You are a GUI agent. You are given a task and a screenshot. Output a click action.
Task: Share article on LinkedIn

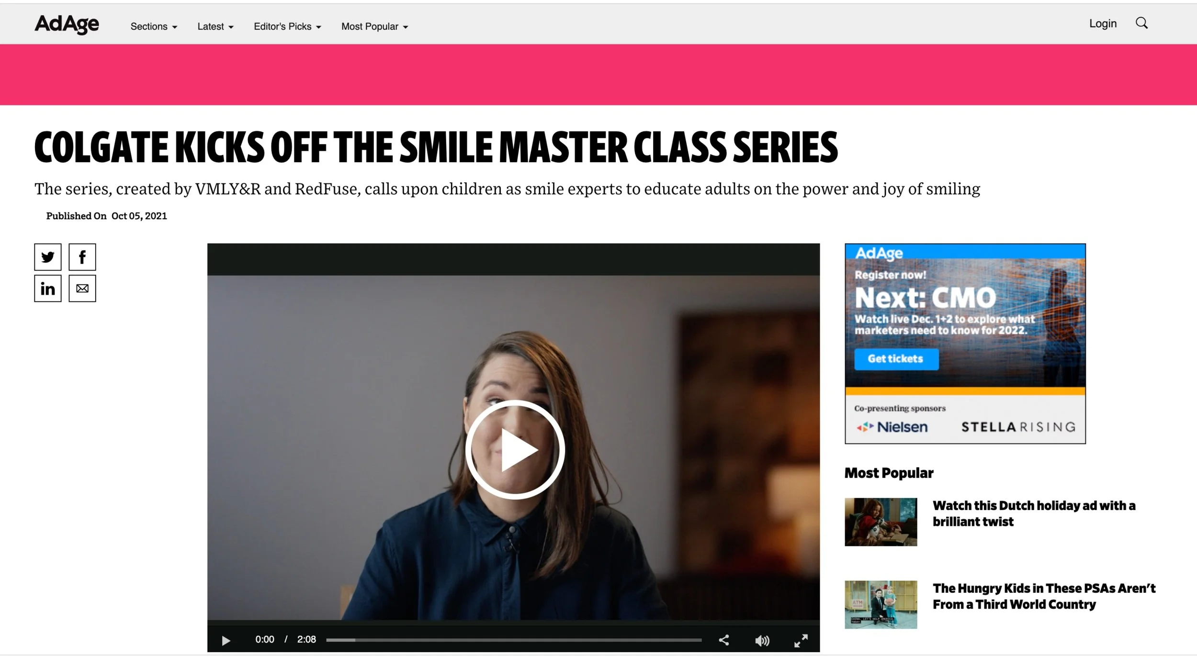[48, 288]
